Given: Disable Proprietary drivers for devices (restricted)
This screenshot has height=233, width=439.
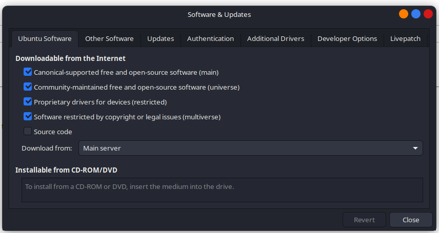Looking at the screenshot, I should 28,102.
